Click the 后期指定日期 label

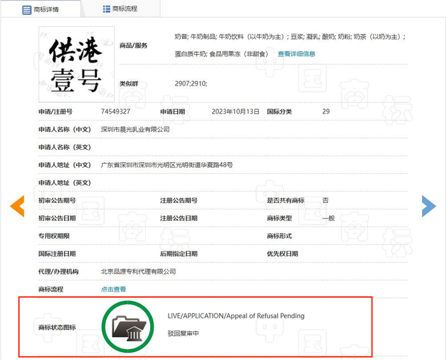[x=179, y=253]
